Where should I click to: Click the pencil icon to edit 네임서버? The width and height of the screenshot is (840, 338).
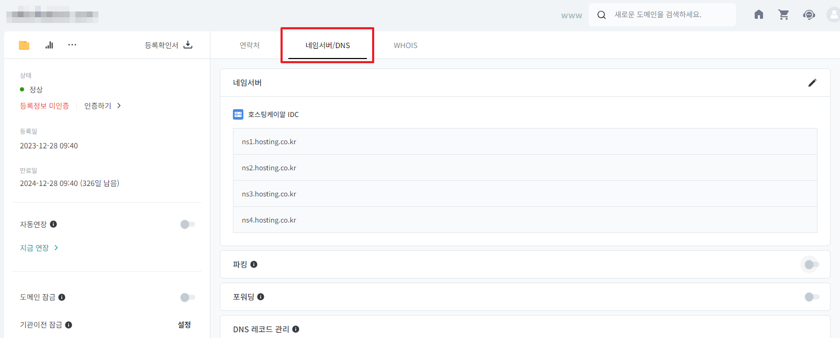812,83
